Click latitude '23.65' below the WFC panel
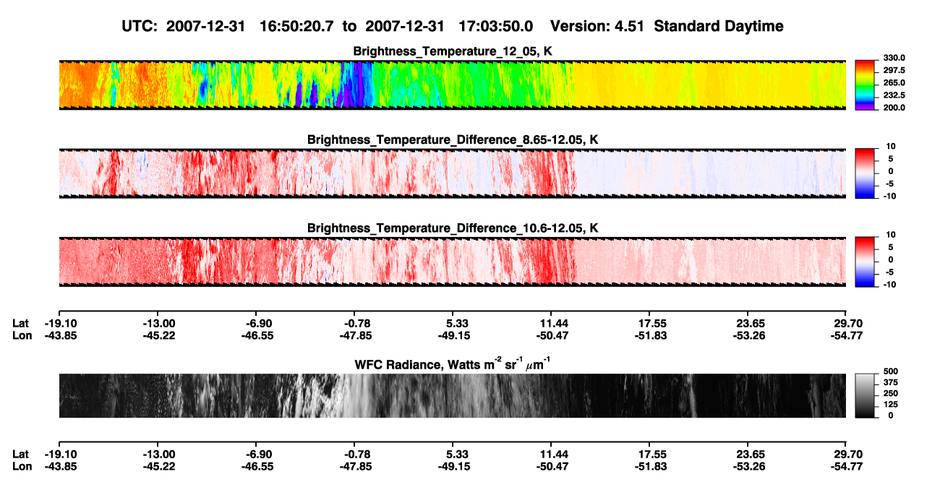Image resolution: width=940 pixels, height=482 pixels. pos(750,454)
